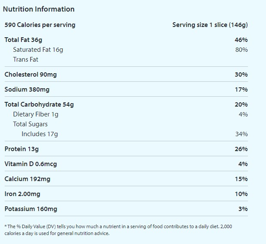Click the Trans Fat label

pyautogui.click(x=26, y=60)
